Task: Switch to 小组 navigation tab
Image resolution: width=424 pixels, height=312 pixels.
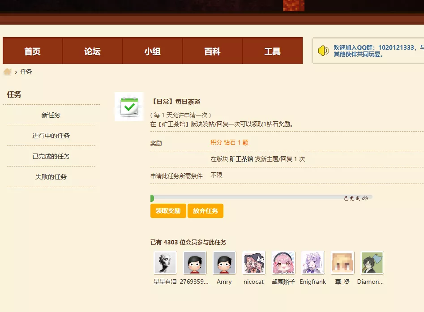Action: click(153, 51)
